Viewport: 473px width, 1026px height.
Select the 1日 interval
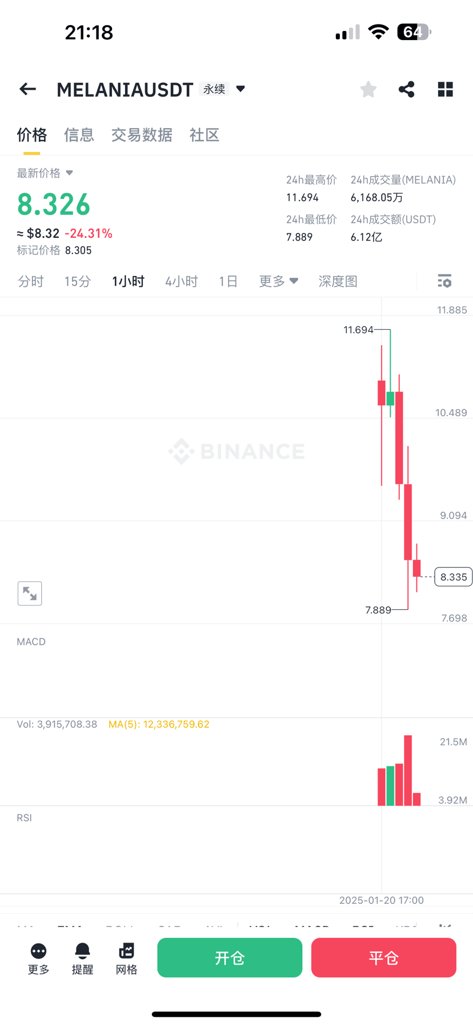228,281
